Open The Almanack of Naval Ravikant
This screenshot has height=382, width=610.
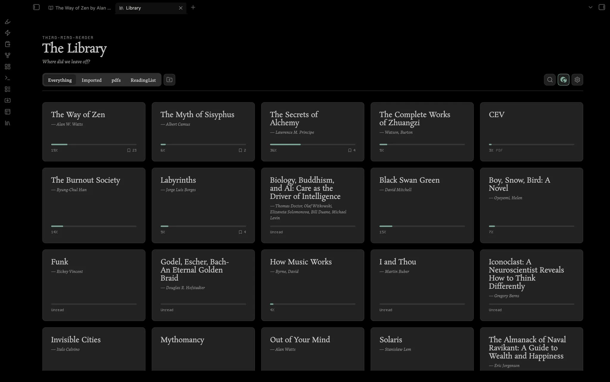[x=531, y=349]
